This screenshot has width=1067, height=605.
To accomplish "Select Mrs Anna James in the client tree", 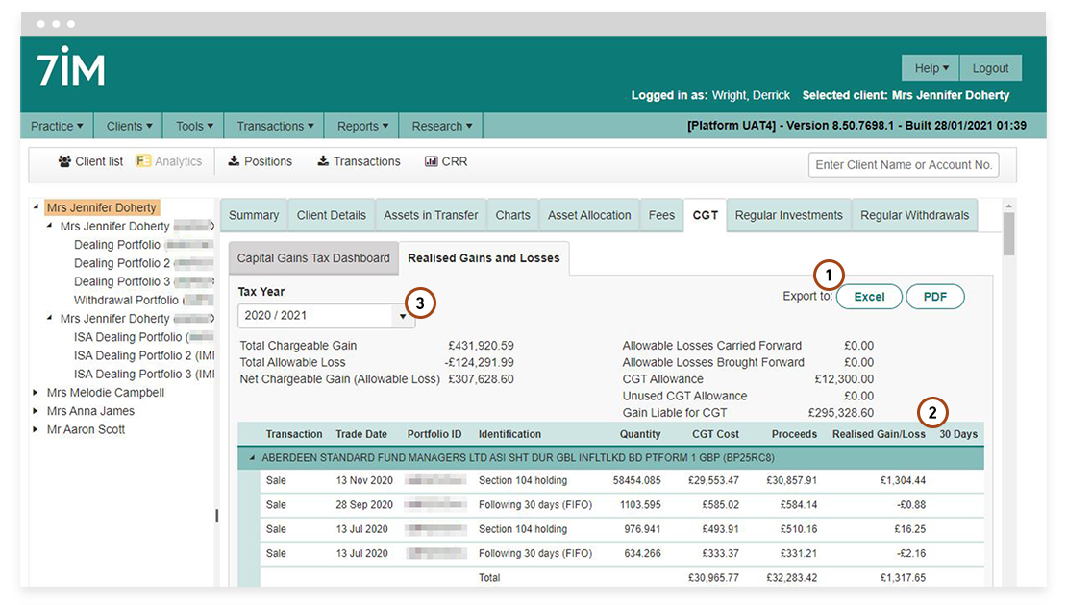I will click(90, 411).
